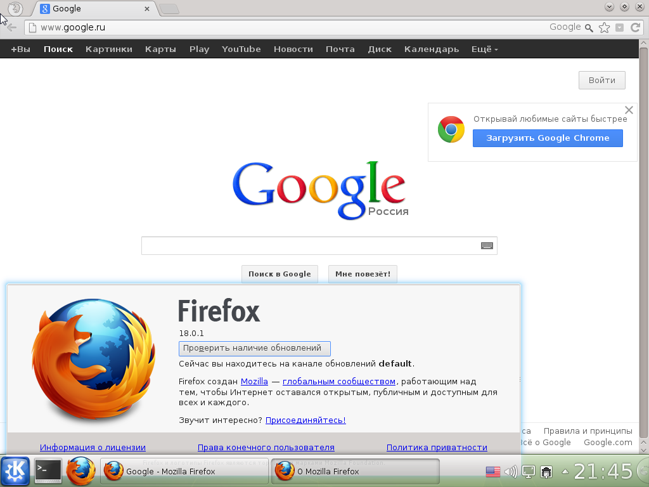Open the глобальным сообществом link

[339, 381]
